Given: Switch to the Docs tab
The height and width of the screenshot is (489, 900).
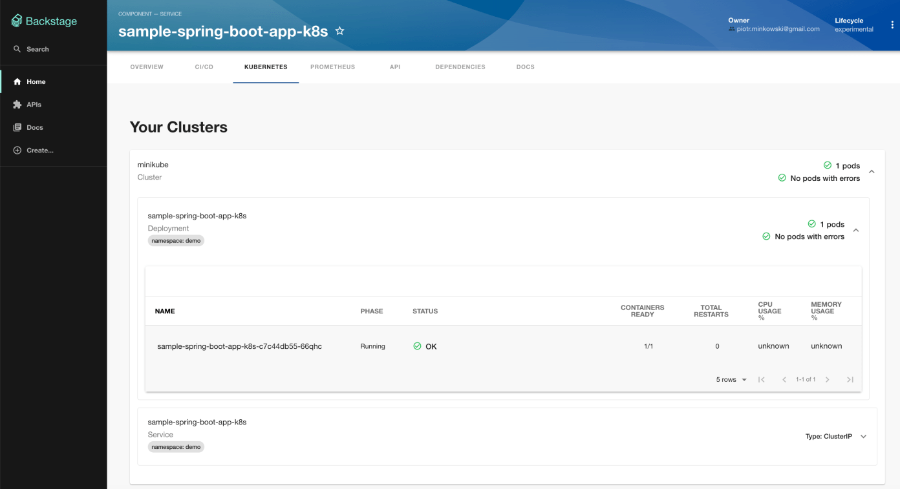Looking at the screenshot, I should (x=526, y=67).
